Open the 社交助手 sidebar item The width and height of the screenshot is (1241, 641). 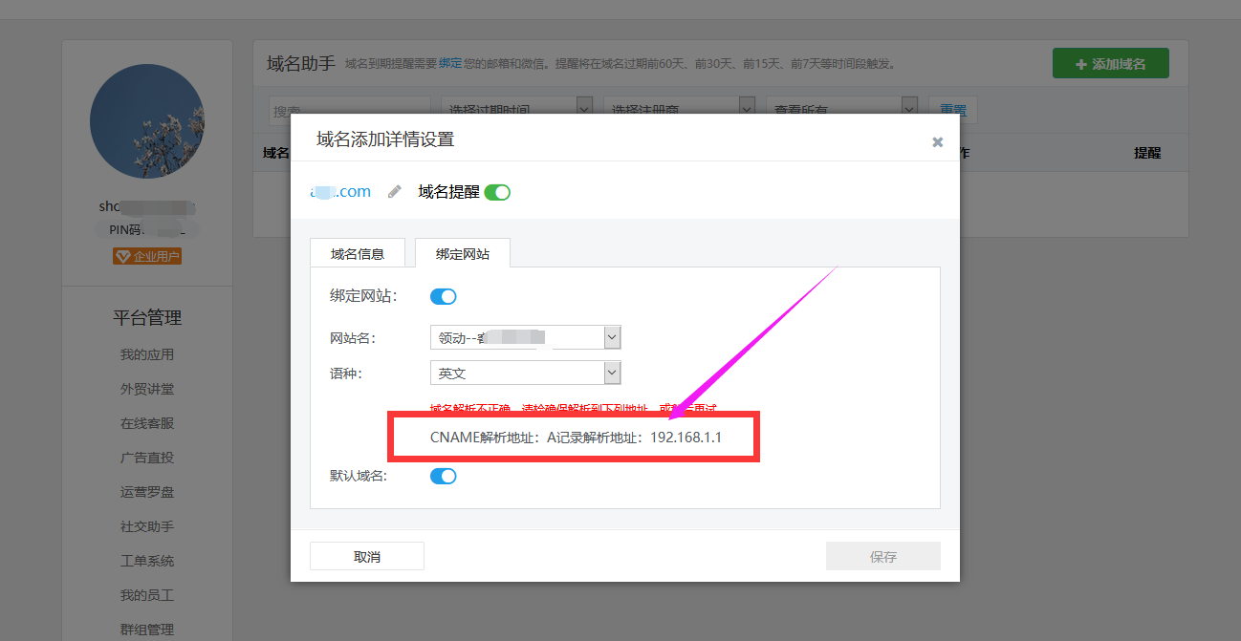tap(146, 526)
